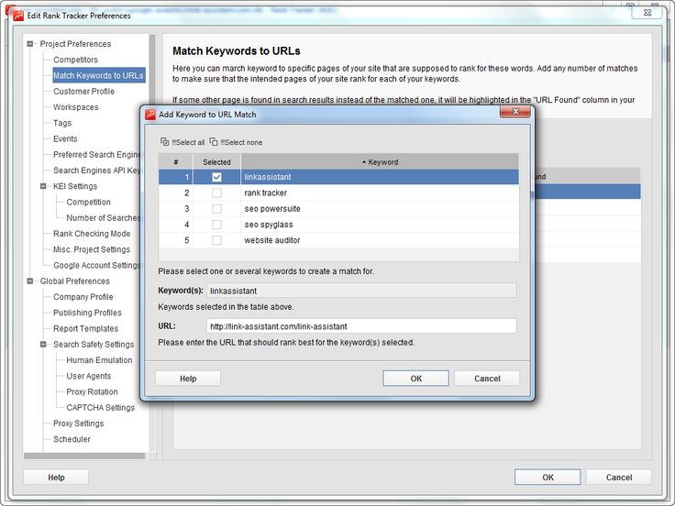Open Company Profile settings
The image size is (675, 506).
point(83,297)
